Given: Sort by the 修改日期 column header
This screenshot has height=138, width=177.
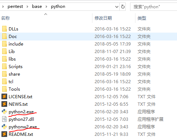Looking at the screenshot, I should 103,18.
